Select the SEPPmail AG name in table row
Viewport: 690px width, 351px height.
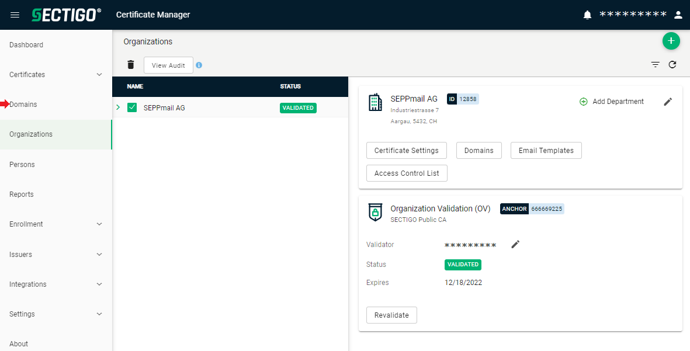(164, 108)
